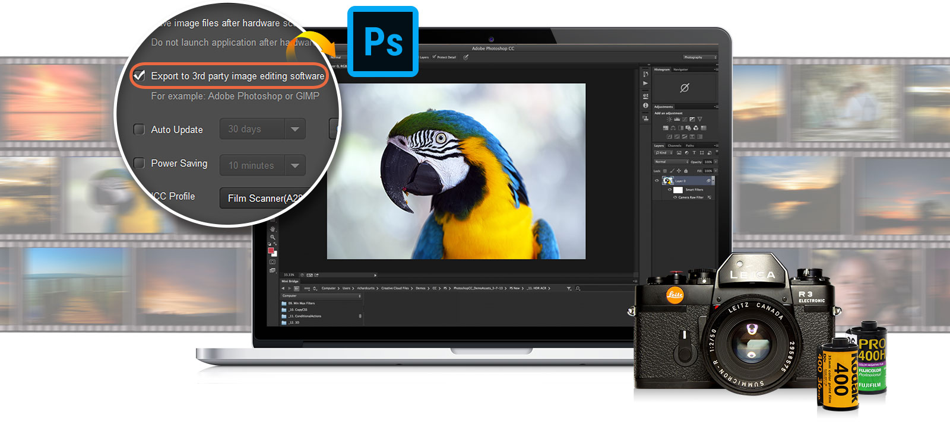Add a Vibrance adjustment

(699, 119)
